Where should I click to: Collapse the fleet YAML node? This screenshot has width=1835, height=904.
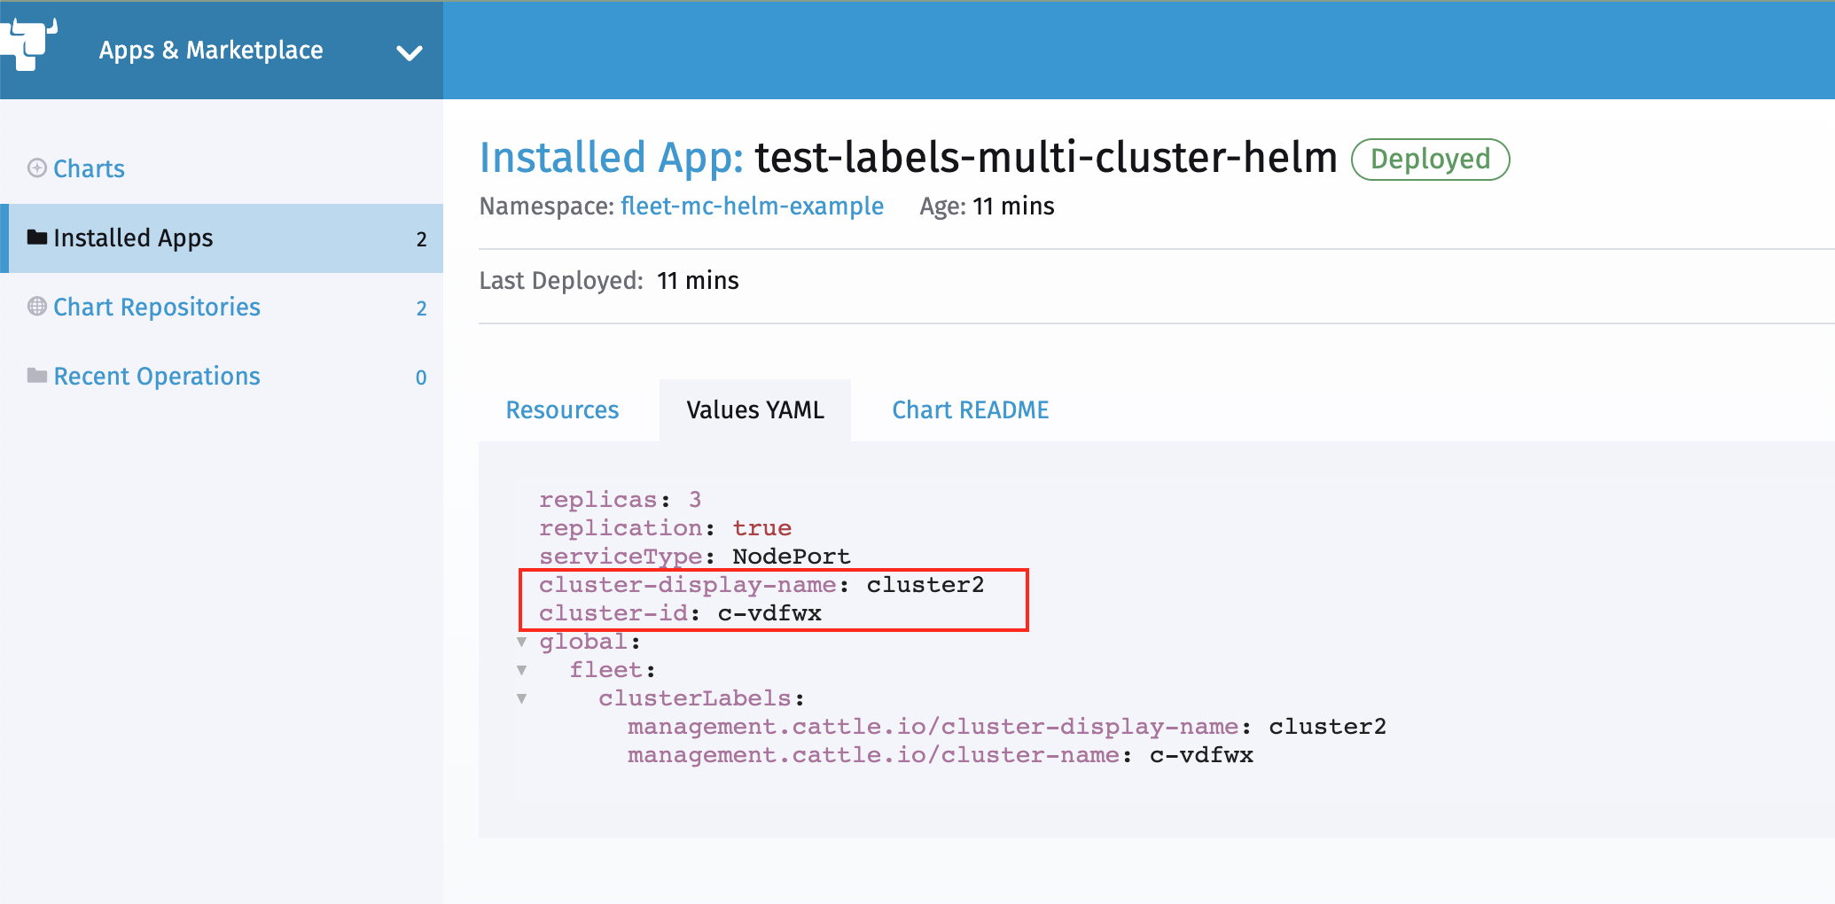pyautogui.click(x=522, y=669)
